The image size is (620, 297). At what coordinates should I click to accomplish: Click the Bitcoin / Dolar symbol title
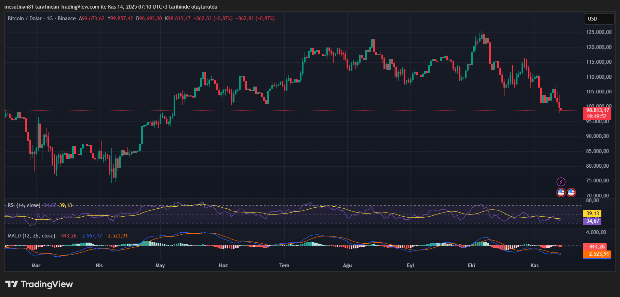(x=25, y=18)
